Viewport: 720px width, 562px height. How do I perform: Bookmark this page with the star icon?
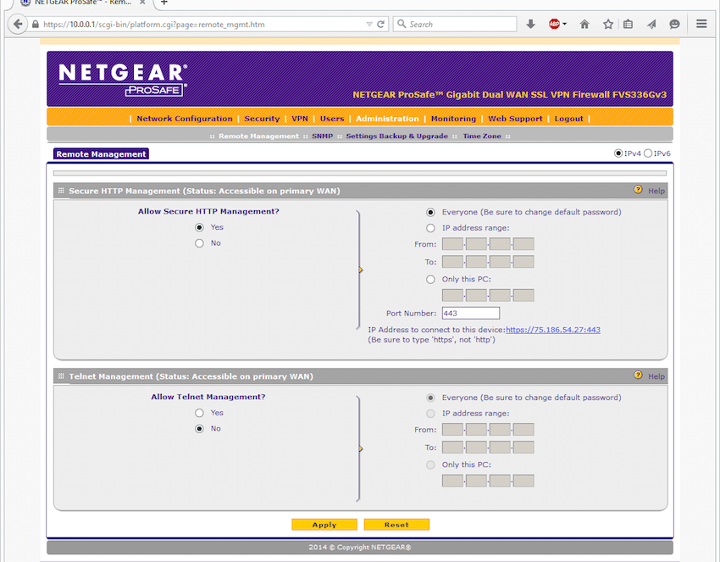pyautogui.click(x=608, y=24)
